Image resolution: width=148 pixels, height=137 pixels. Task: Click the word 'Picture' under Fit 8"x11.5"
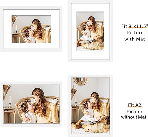tap(135, 33)
